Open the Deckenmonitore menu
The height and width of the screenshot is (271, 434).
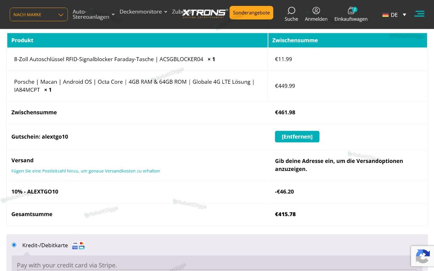(x=141, y=11)
